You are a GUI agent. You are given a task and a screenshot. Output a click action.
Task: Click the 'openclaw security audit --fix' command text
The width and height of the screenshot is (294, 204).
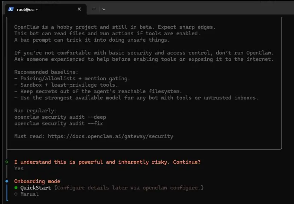[x=59, y=123]
